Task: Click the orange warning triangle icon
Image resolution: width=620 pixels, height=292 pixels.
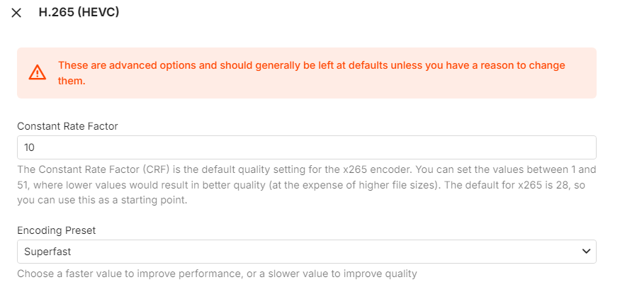Action: pyautogui.click(x=37, y=72)
